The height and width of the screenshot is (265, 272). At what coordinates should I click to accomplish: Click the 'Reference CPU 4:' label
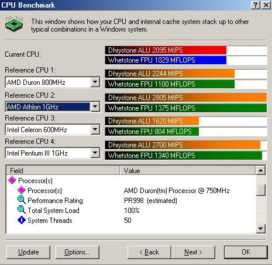pos(30,141)
